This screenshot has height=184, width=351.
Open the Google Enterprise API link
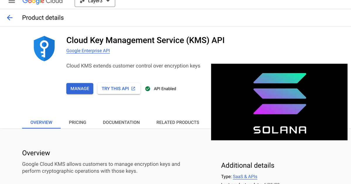[88, 51]
